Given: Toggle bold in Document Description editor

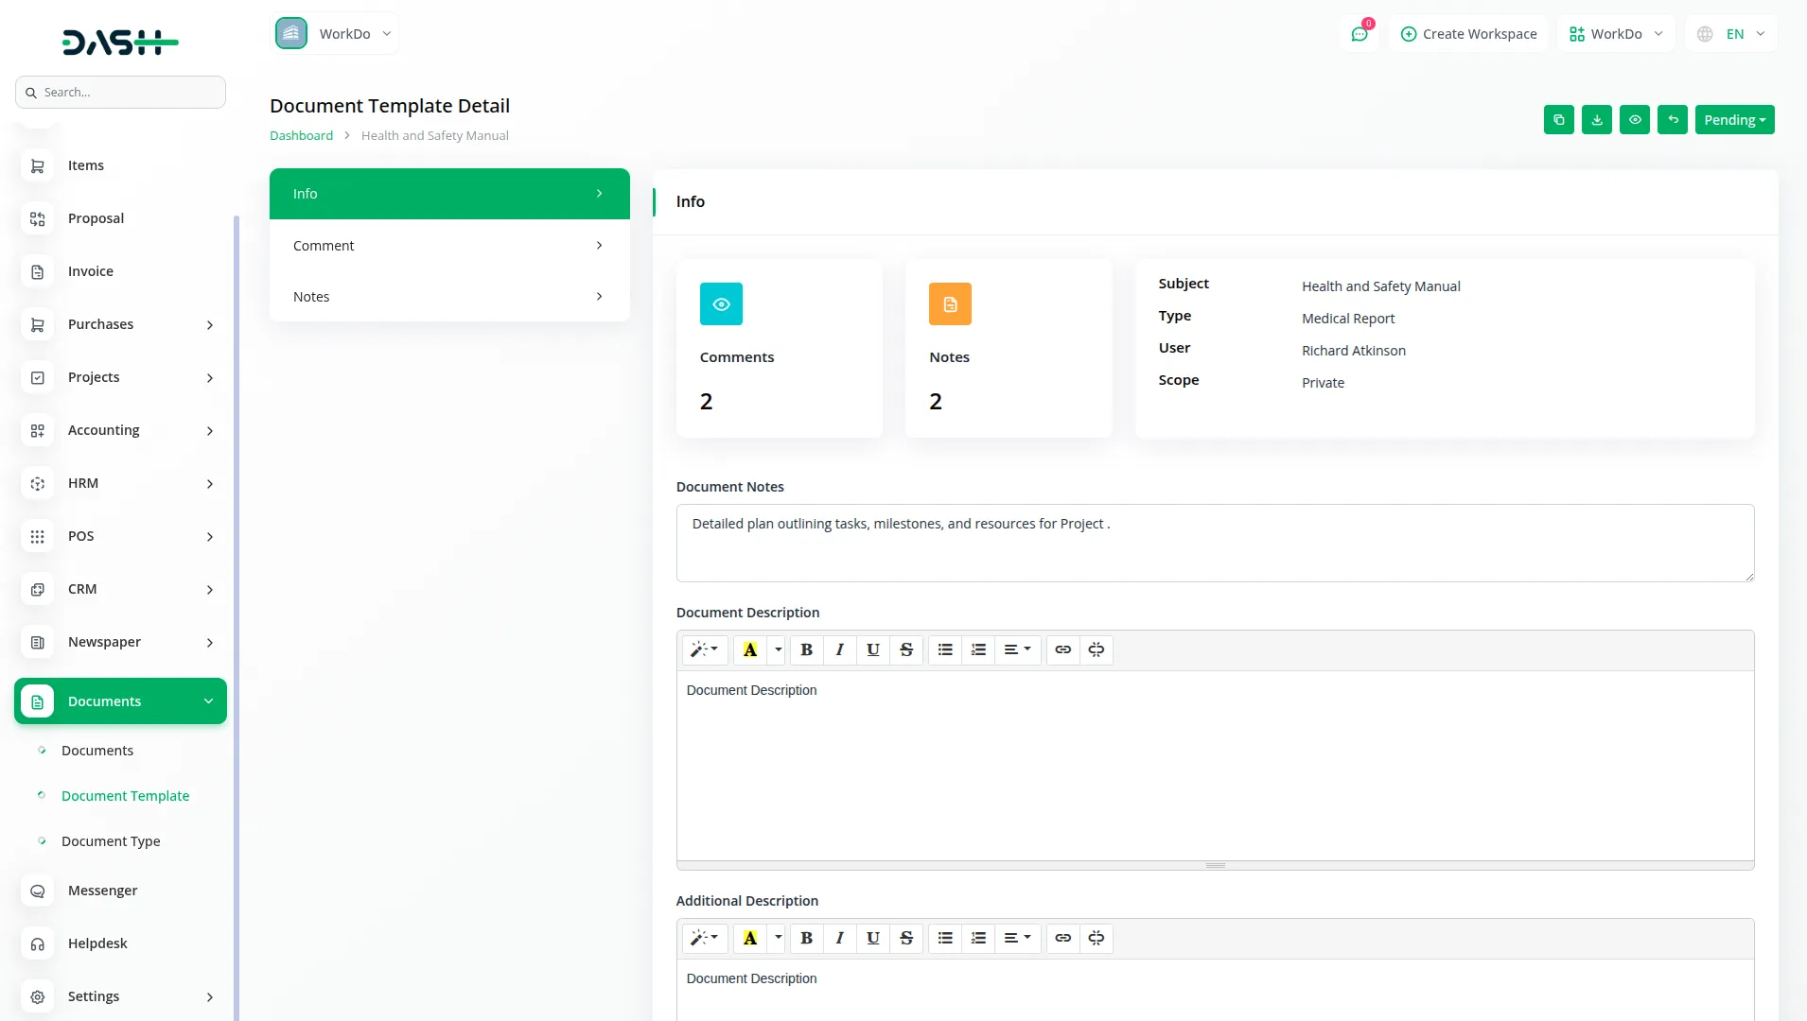Looking at the screenshot, I should (x=806, y=649).
